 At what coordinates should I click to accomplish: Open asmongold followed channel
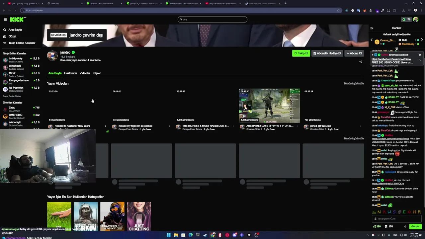click(x=21, y=67)
